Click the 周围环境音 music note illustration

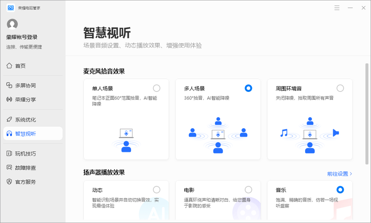click(x=284, y=133)
